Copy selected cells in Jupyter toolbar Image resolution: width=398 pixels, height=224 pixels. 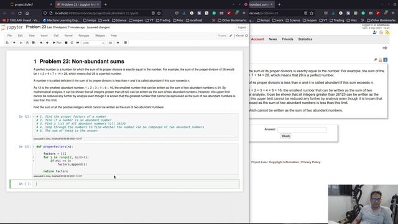(x=27, y=43)
